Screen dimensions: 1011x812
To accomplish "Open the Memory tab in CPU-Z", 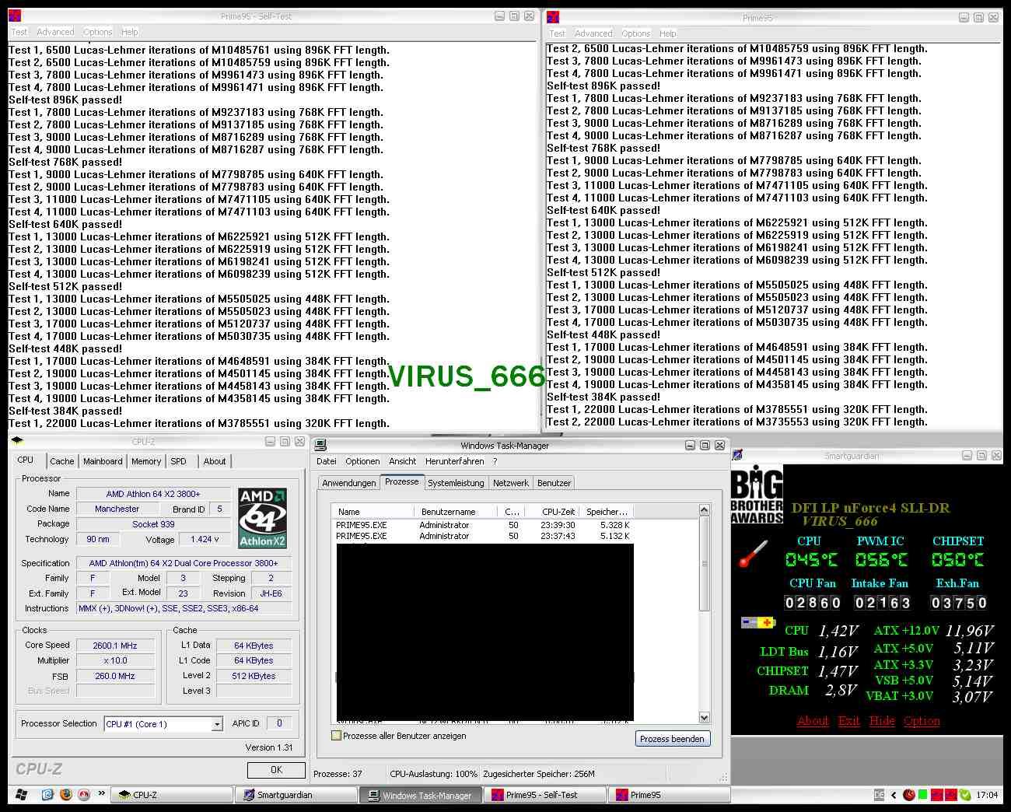I will pos(146,461).
